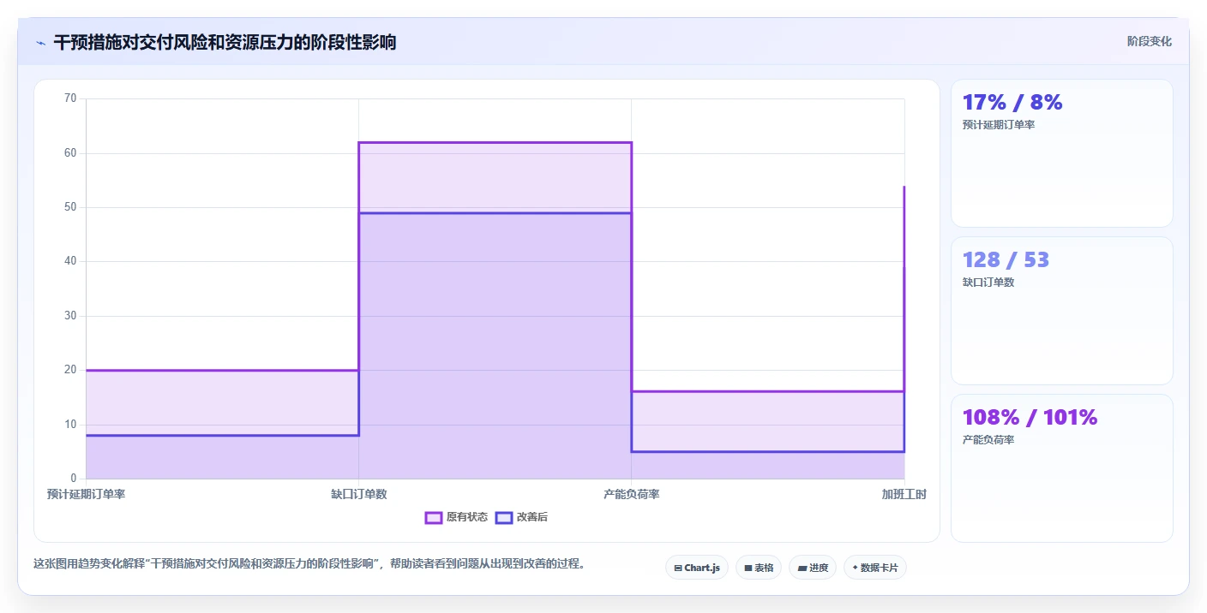Click the lightning icon beside the title
The height and width of the screenshot is (613, 1207).
(x=40, y=43)
